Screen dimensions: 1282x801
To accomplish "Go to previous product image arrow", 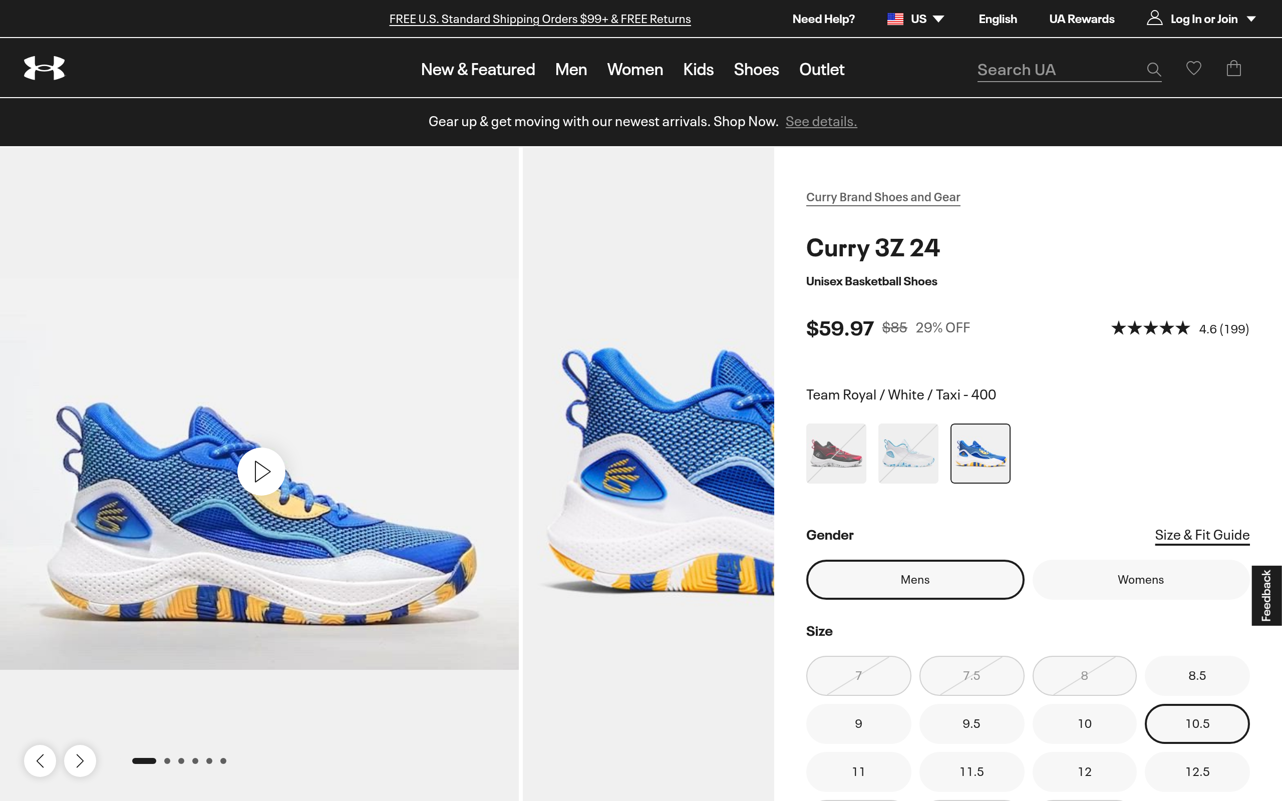I will [x=40, y=761].
